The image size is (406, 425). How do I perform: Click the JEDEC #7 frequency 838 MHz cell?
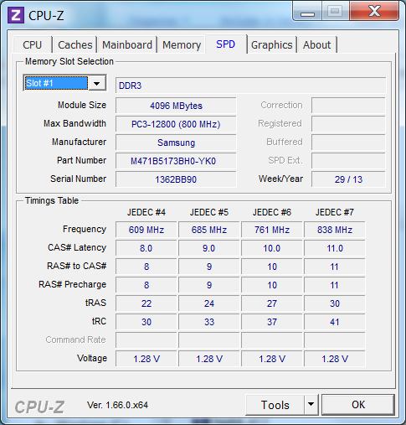[x=335, y=230]
